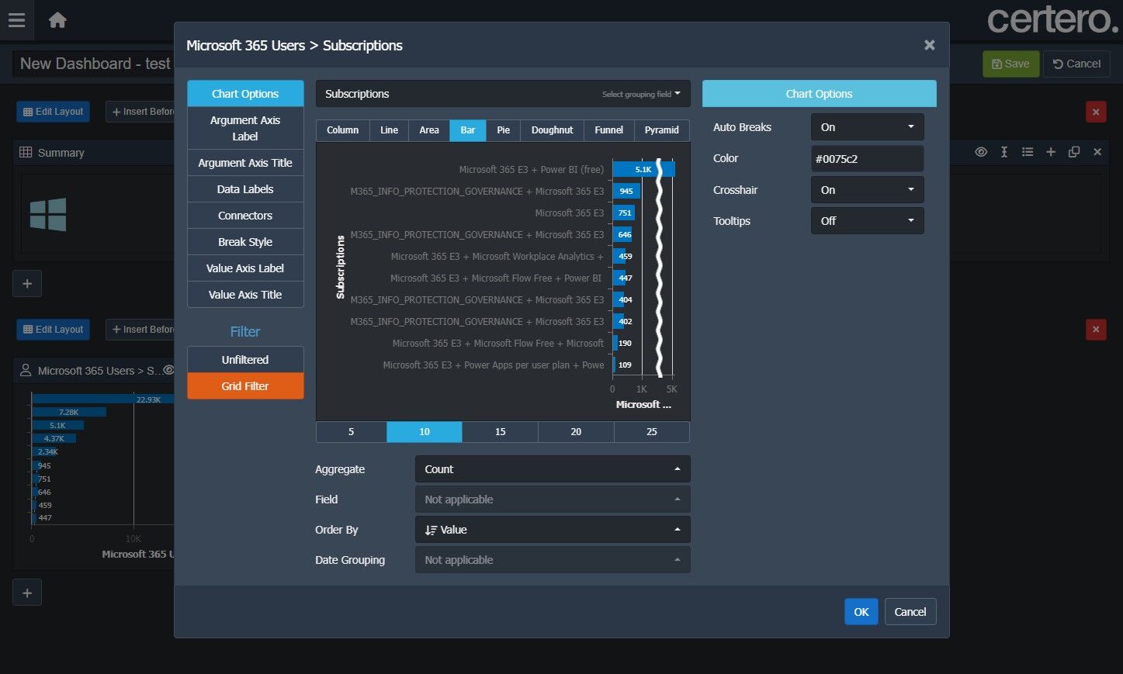The width and height of the screenshot is (1123, 674).
Task: Open the Data Labels options
Action: click(245, 189)
